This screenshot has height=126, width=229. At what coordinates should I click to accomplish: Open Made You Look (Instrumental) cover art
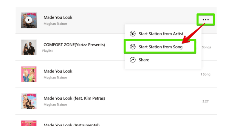tap(29, 123)
